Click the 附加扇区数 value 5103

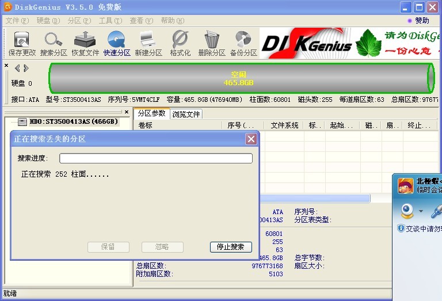point(276,274)
